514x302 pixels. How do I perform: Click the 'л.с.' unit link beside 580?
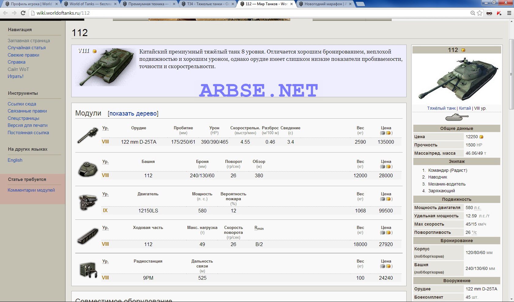pyautogui.click(x=477, y=208)
